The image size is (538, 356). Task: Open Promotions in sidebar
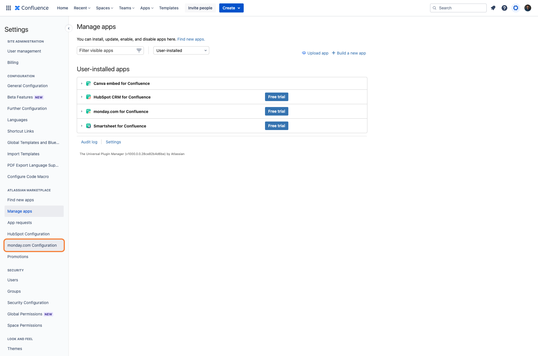point(34,257)
